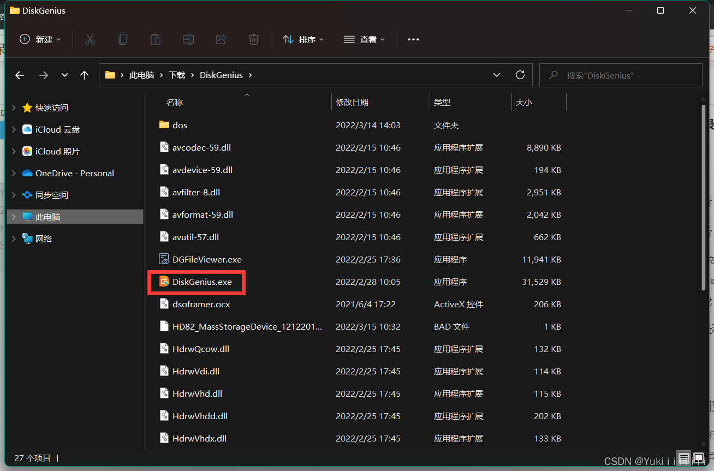The height and width of the screenshot is (471, 714).
Task: Open the three-dot more options menu
Action: pos(413,39)
